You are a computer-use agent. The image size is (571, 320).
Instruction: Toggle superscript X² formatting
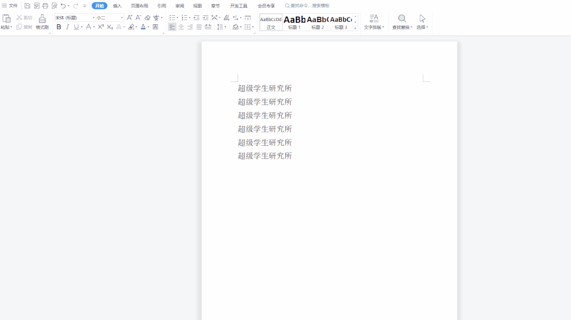tap(101, 27)
